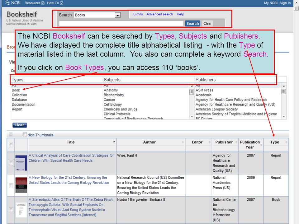Open the Help link

point(180,14)
